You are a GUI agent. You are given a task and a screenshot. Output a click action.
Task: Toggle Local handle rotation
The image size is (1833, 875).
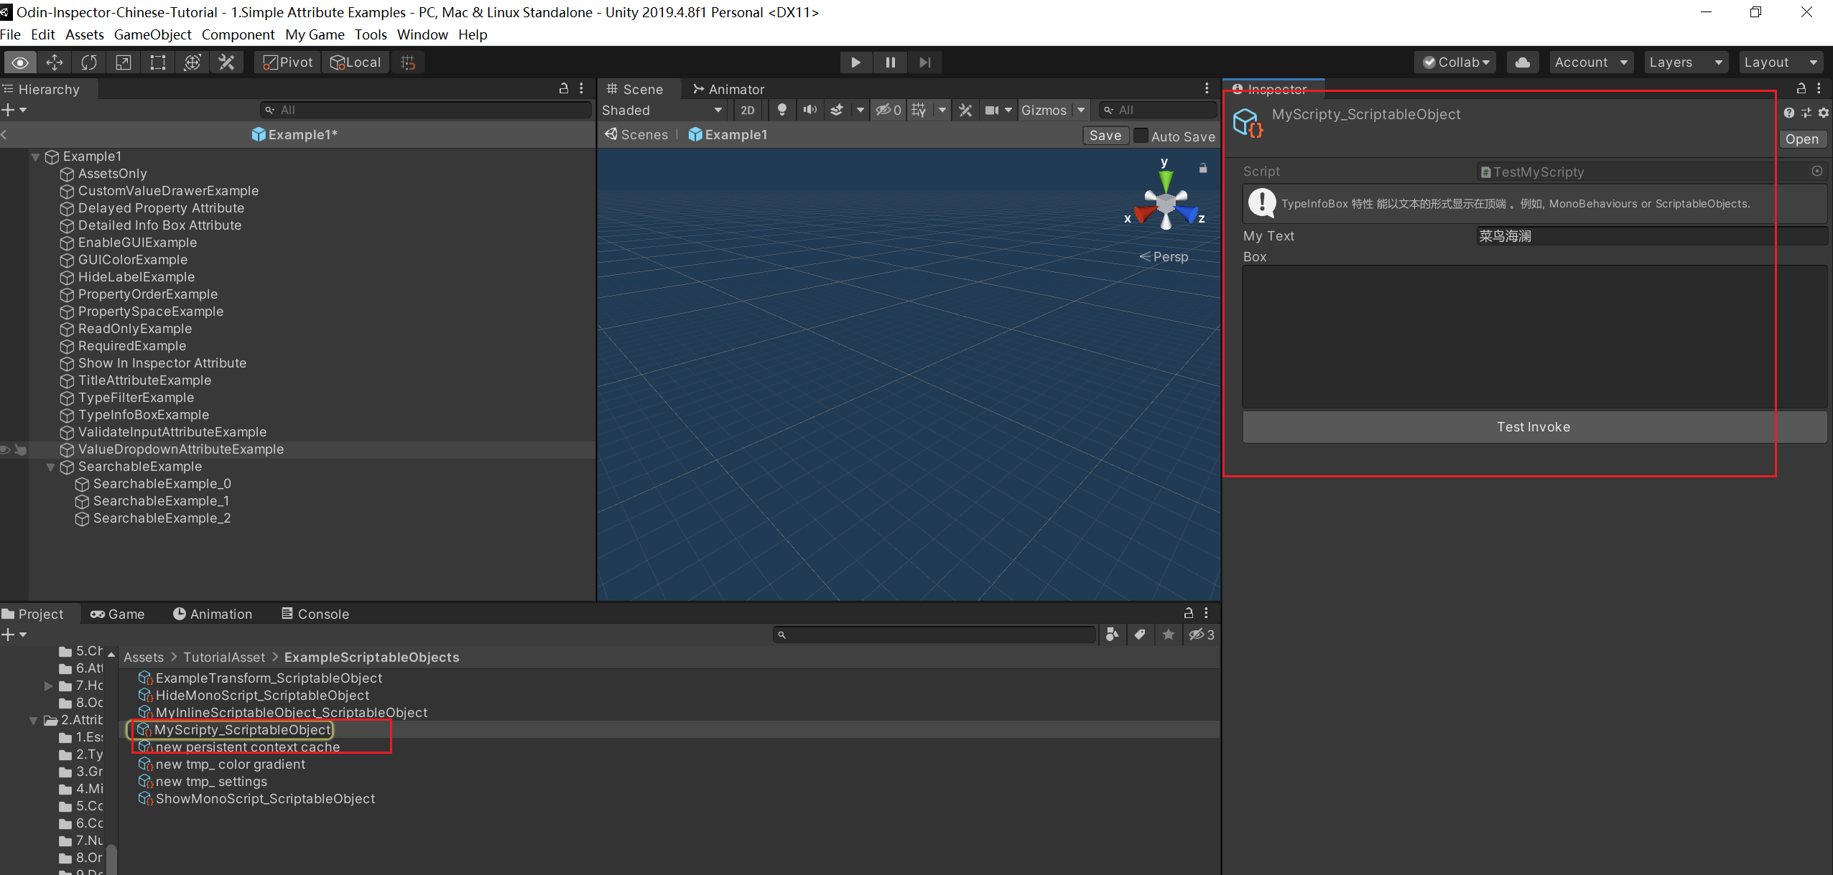pos(356,62)
